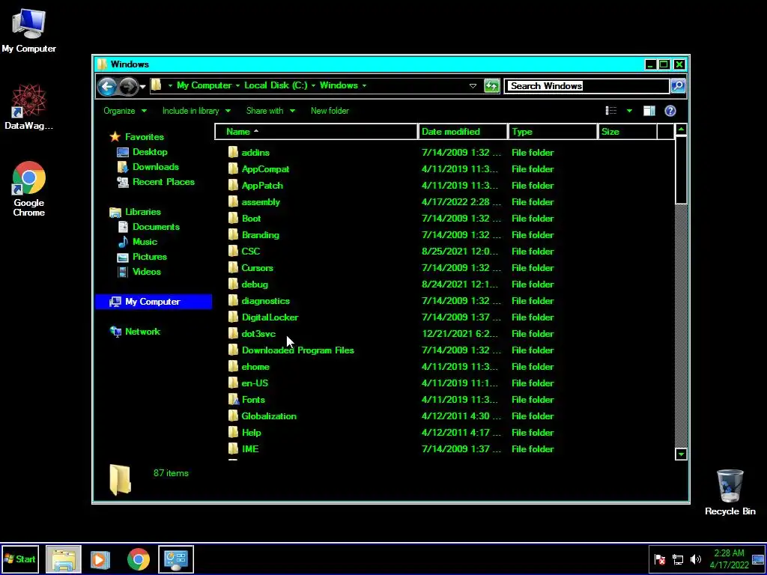The image size is (767, 575).
Task: Open the Organize menu
Action: point(125,111)
